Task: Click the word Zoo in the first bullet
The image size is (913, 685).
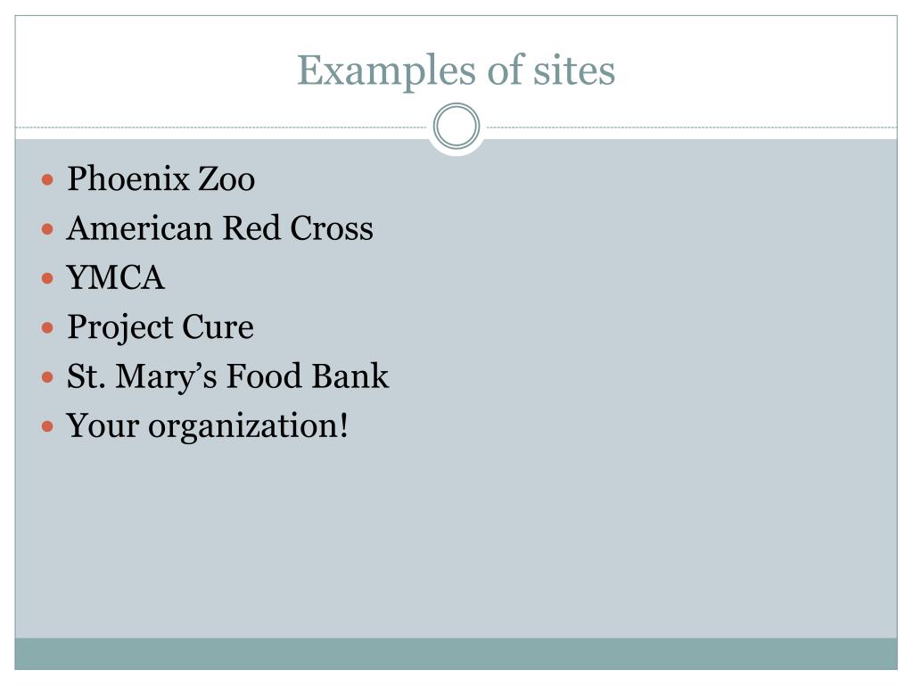Action: click(x=226, y=178)
